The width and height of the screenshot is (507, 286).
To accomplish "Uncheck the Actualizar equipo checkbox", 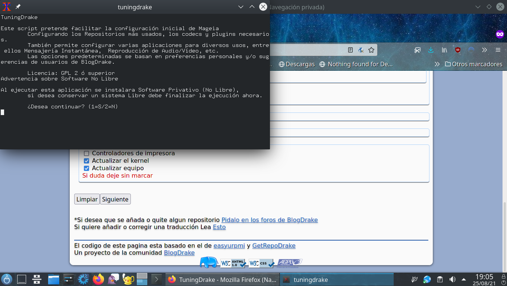I will (86, 168).
